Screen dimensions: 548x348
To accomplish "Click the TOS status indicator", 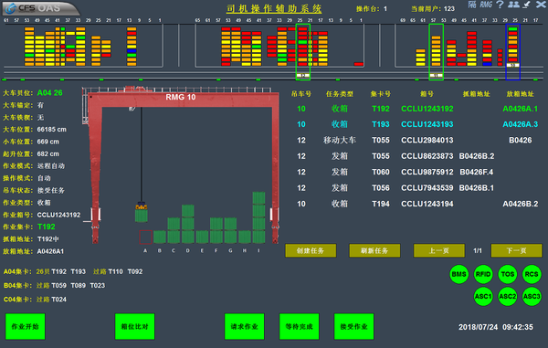I will point(508,274).
